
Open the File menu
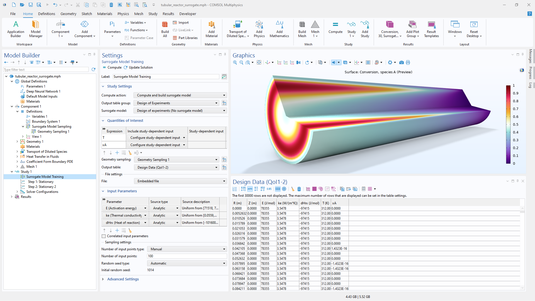[13, 14]
